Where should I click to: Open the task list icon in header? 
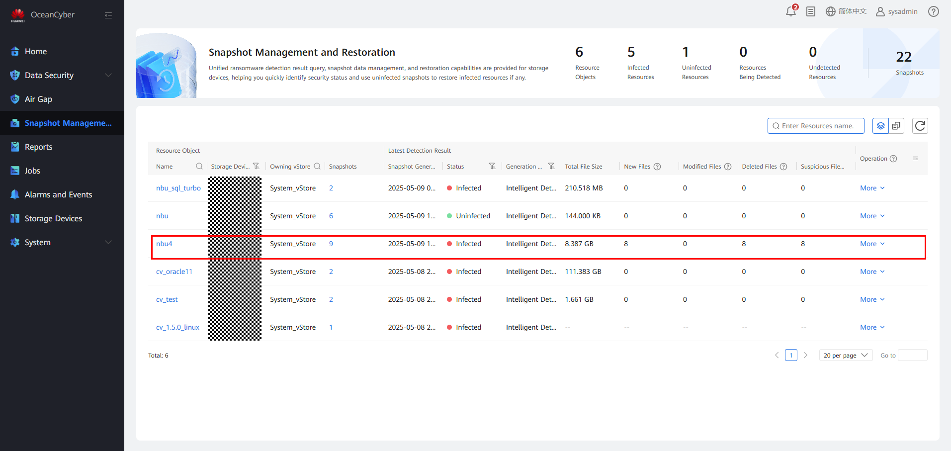click(x=811, y=11)
